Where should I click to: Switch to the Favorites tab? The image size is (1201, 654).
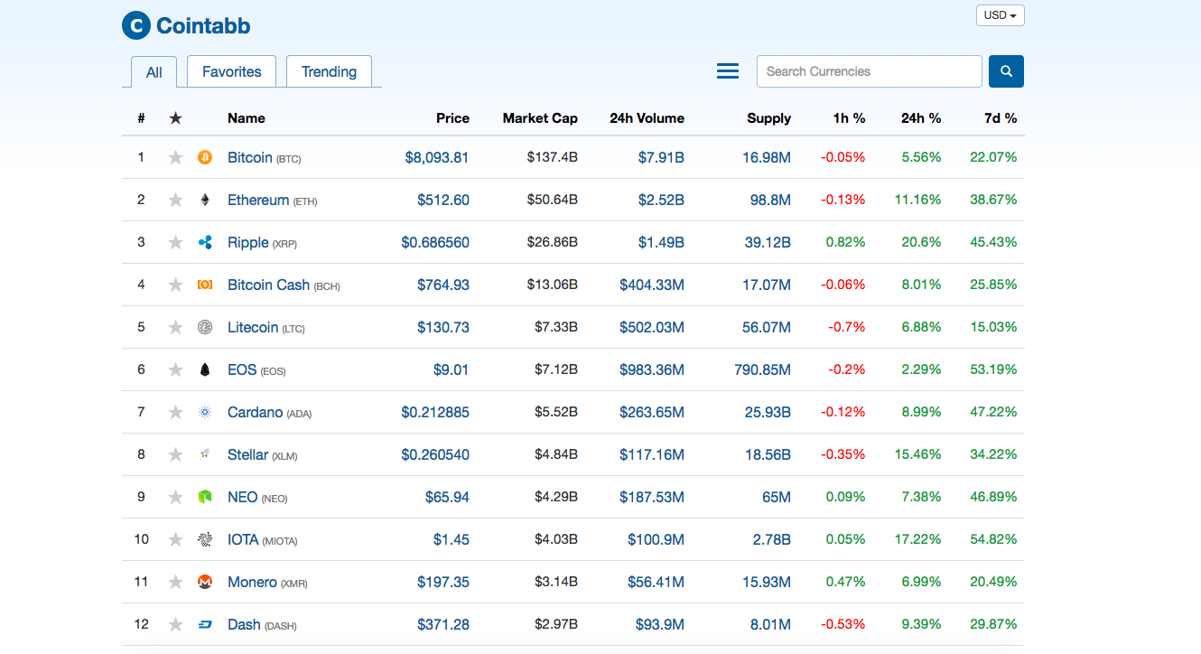click(231, 71)
